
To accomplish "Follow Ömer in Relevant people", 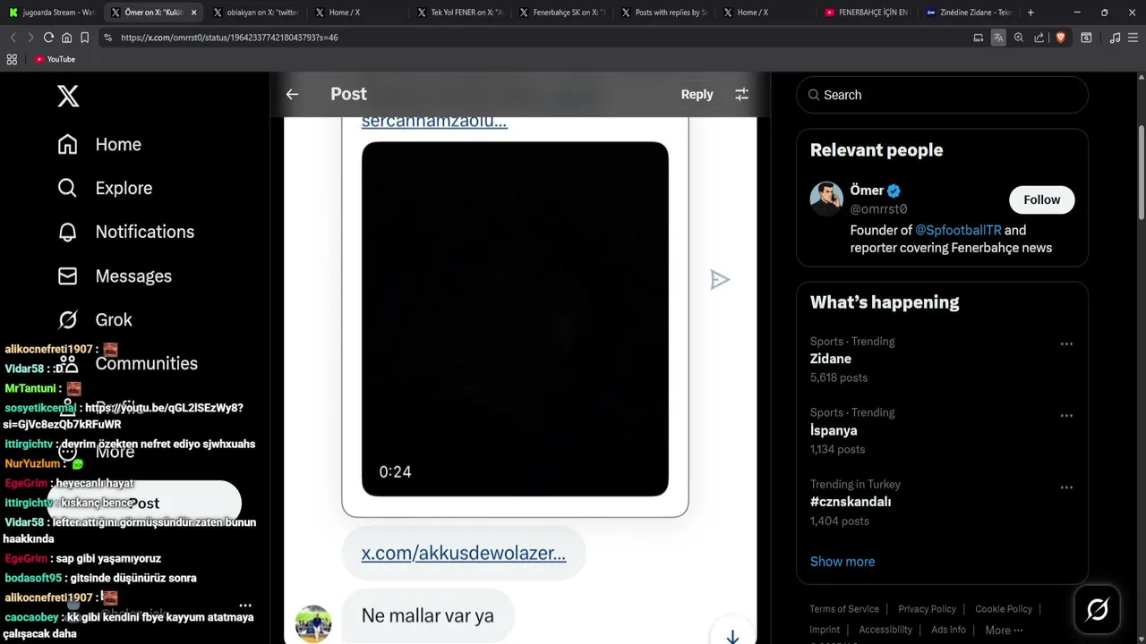I will [1041, 199].
